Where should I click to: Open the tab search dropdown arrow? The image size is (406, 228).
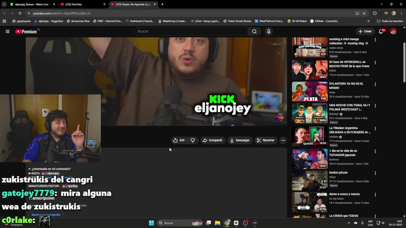[x=4, y=4]
